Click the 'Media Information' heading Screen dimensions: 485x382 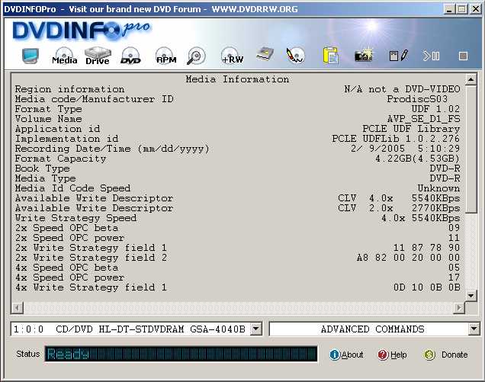(237, 79)
